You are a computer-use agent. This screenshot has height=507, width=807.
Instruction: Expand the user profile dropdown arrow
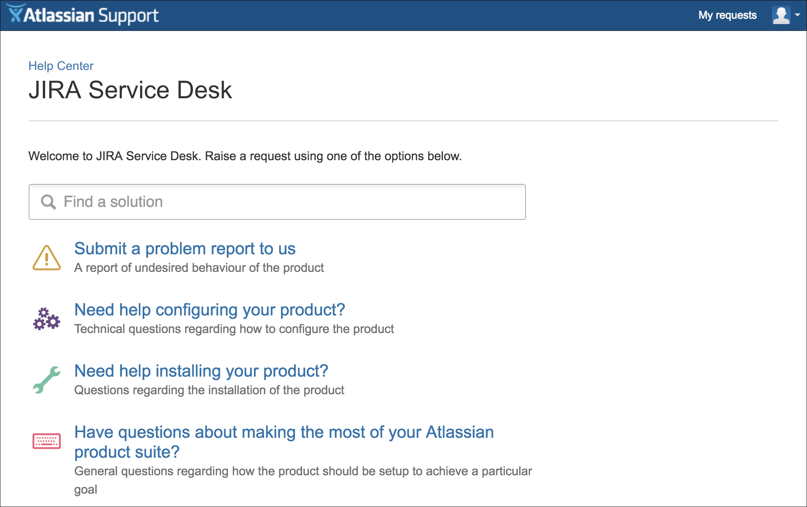click(797, 15)
